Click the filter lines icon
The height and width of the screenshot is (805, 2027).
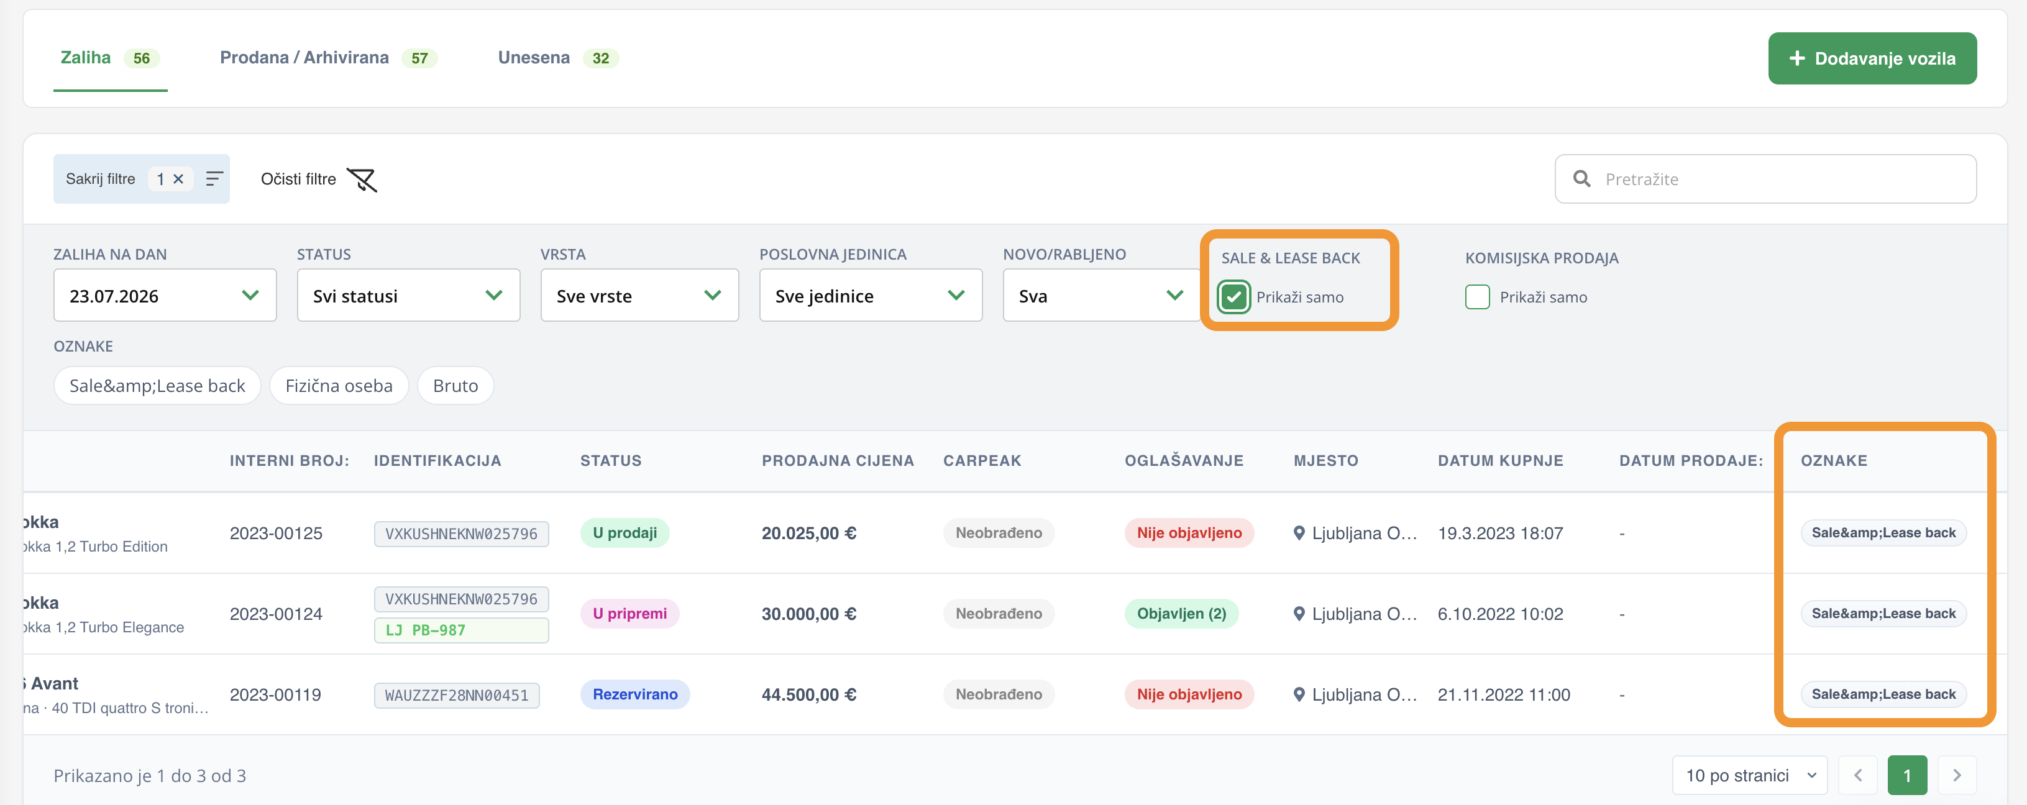(x=214, y=179)
